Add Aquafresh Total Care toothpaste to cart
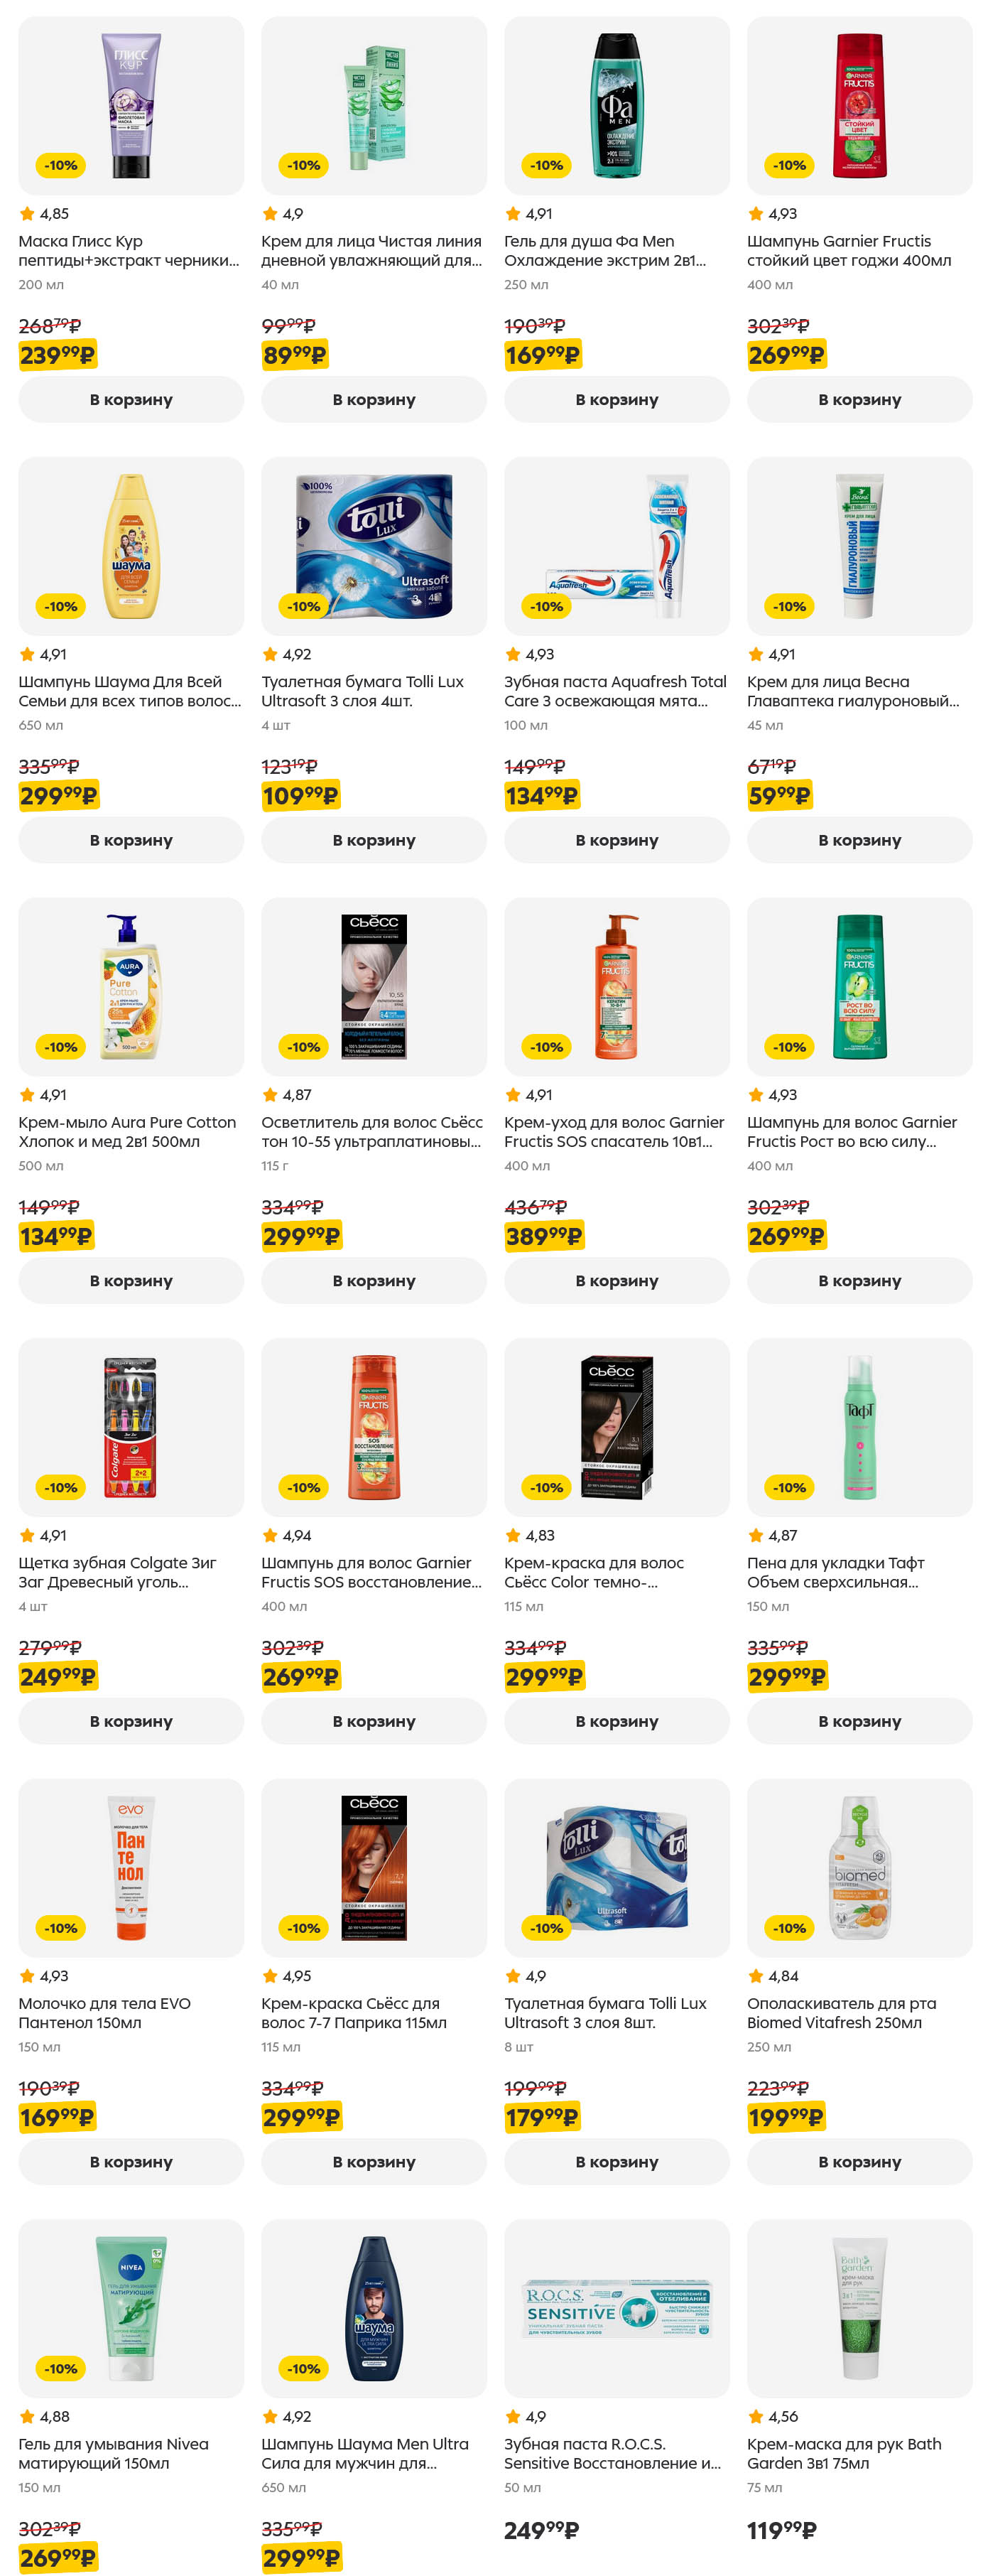Screen dimensions: 983x2576 (616, 840)
